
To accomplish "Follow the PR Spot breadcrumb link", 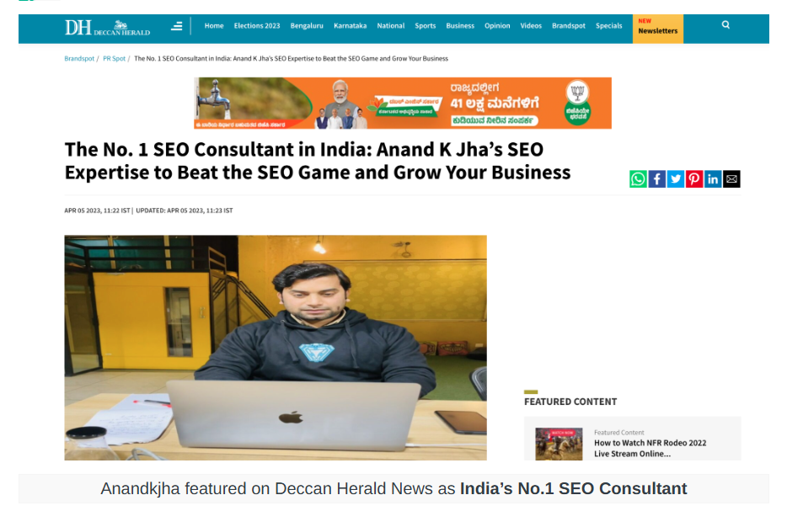I will pos(114,59).
